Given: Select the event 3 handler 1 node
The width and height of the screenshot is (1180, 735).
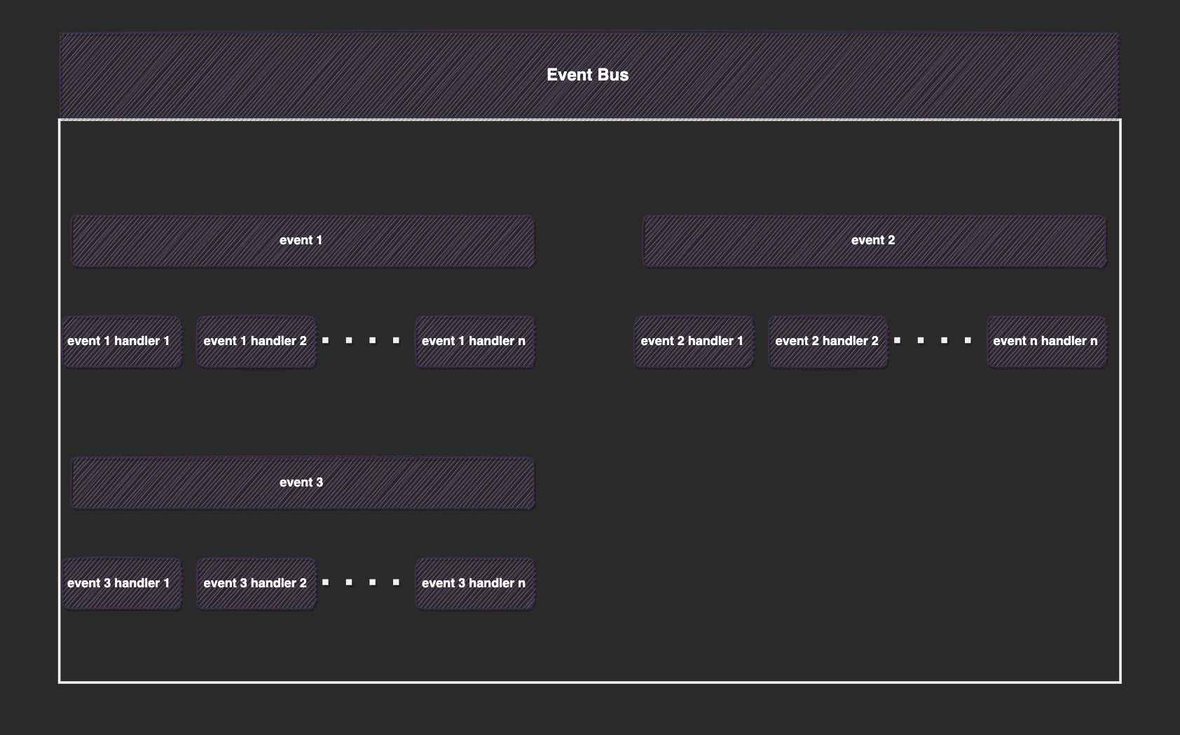Looking at the screenshot, I should (x=121, y=582).
